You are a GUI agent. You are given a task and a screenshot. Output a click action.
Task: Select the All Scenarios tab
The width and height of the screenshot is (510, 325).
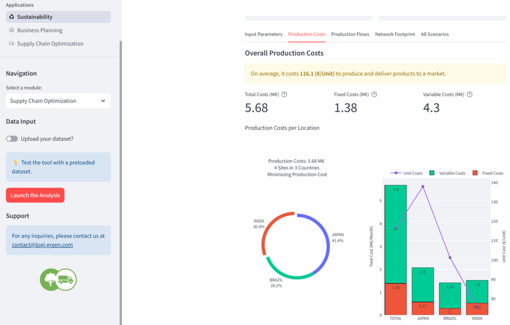[x=435, y=34]
